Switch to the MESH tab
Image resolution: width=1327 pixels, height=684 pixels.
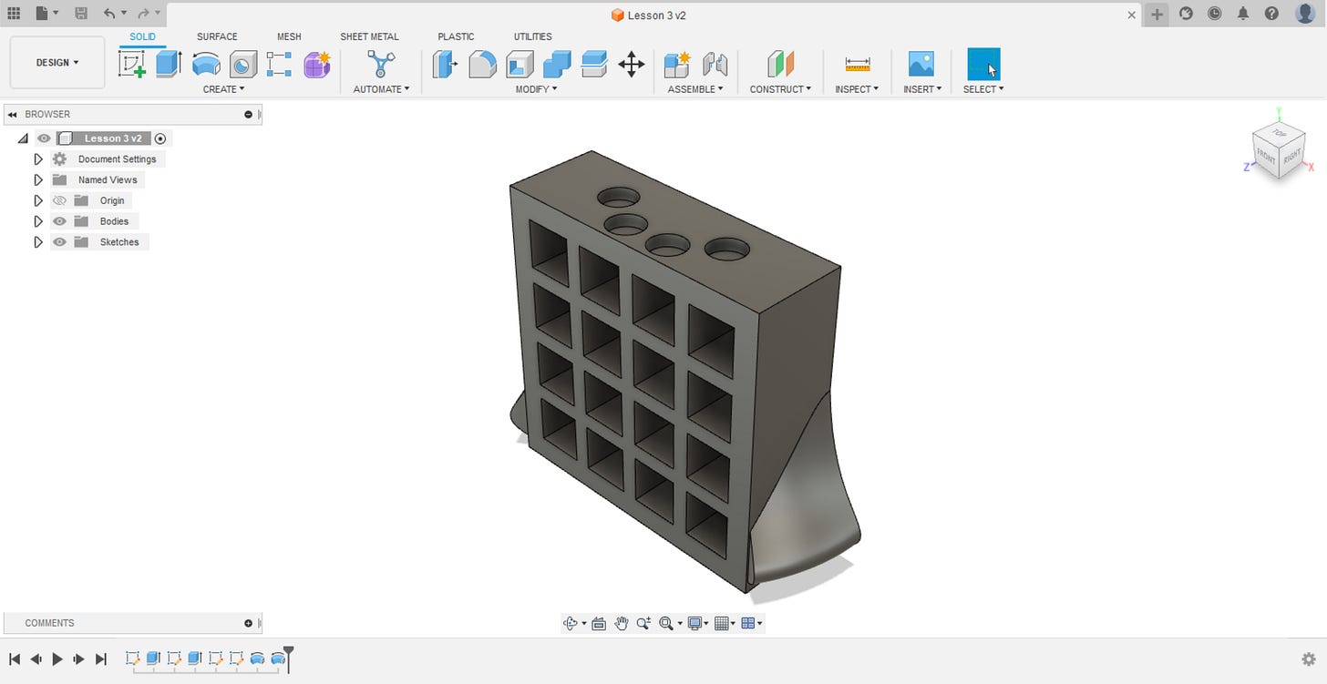[x=289, y=36]
